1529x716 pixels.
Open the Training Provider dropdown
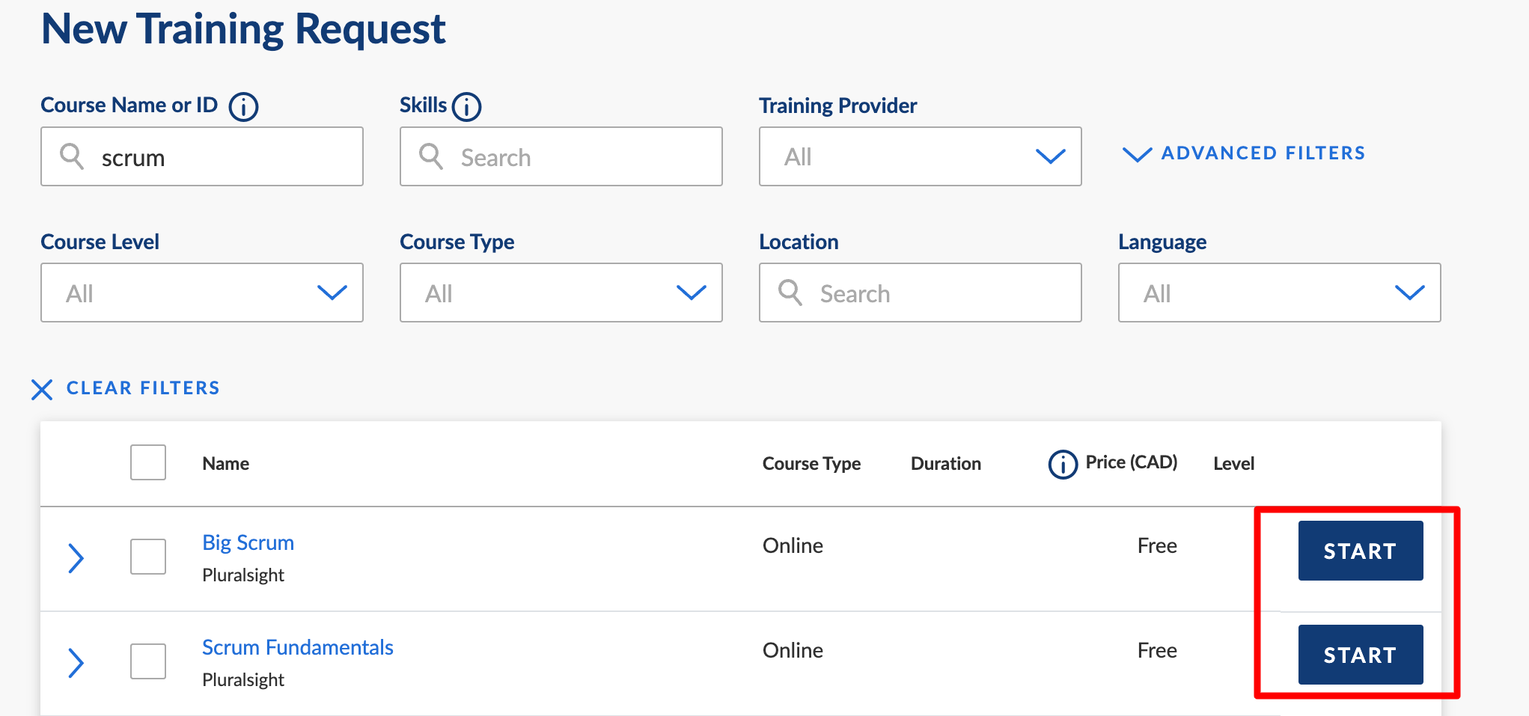[x=920, y=156]
